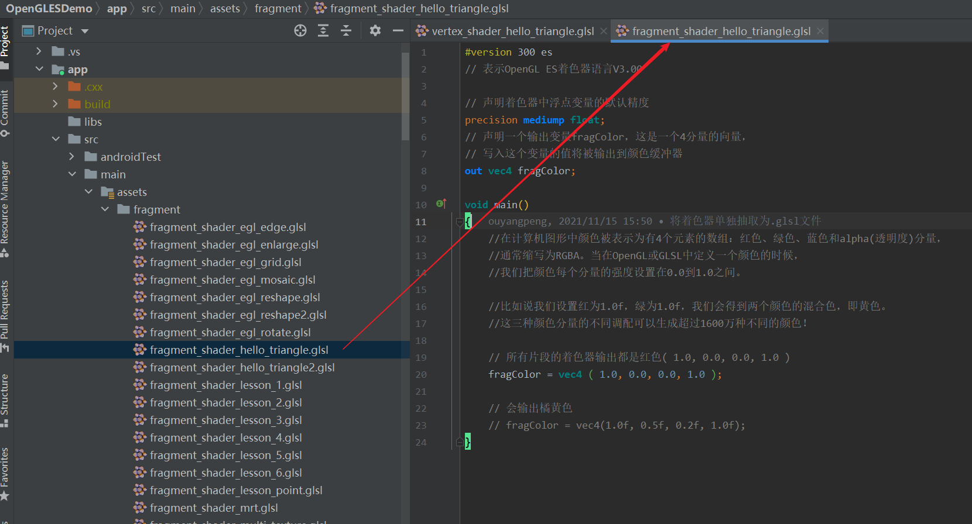Click the Expand All icon in Project panel
Viewport: 972px width, 524px height.
323,30
